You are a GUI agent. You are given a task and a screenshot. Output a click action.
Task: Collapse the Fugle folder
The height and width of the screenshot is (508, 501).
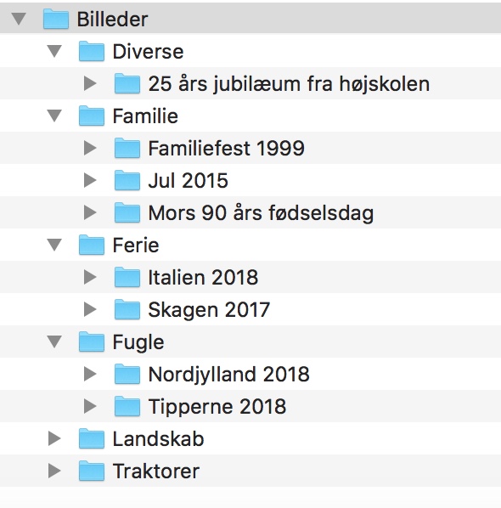54,341
